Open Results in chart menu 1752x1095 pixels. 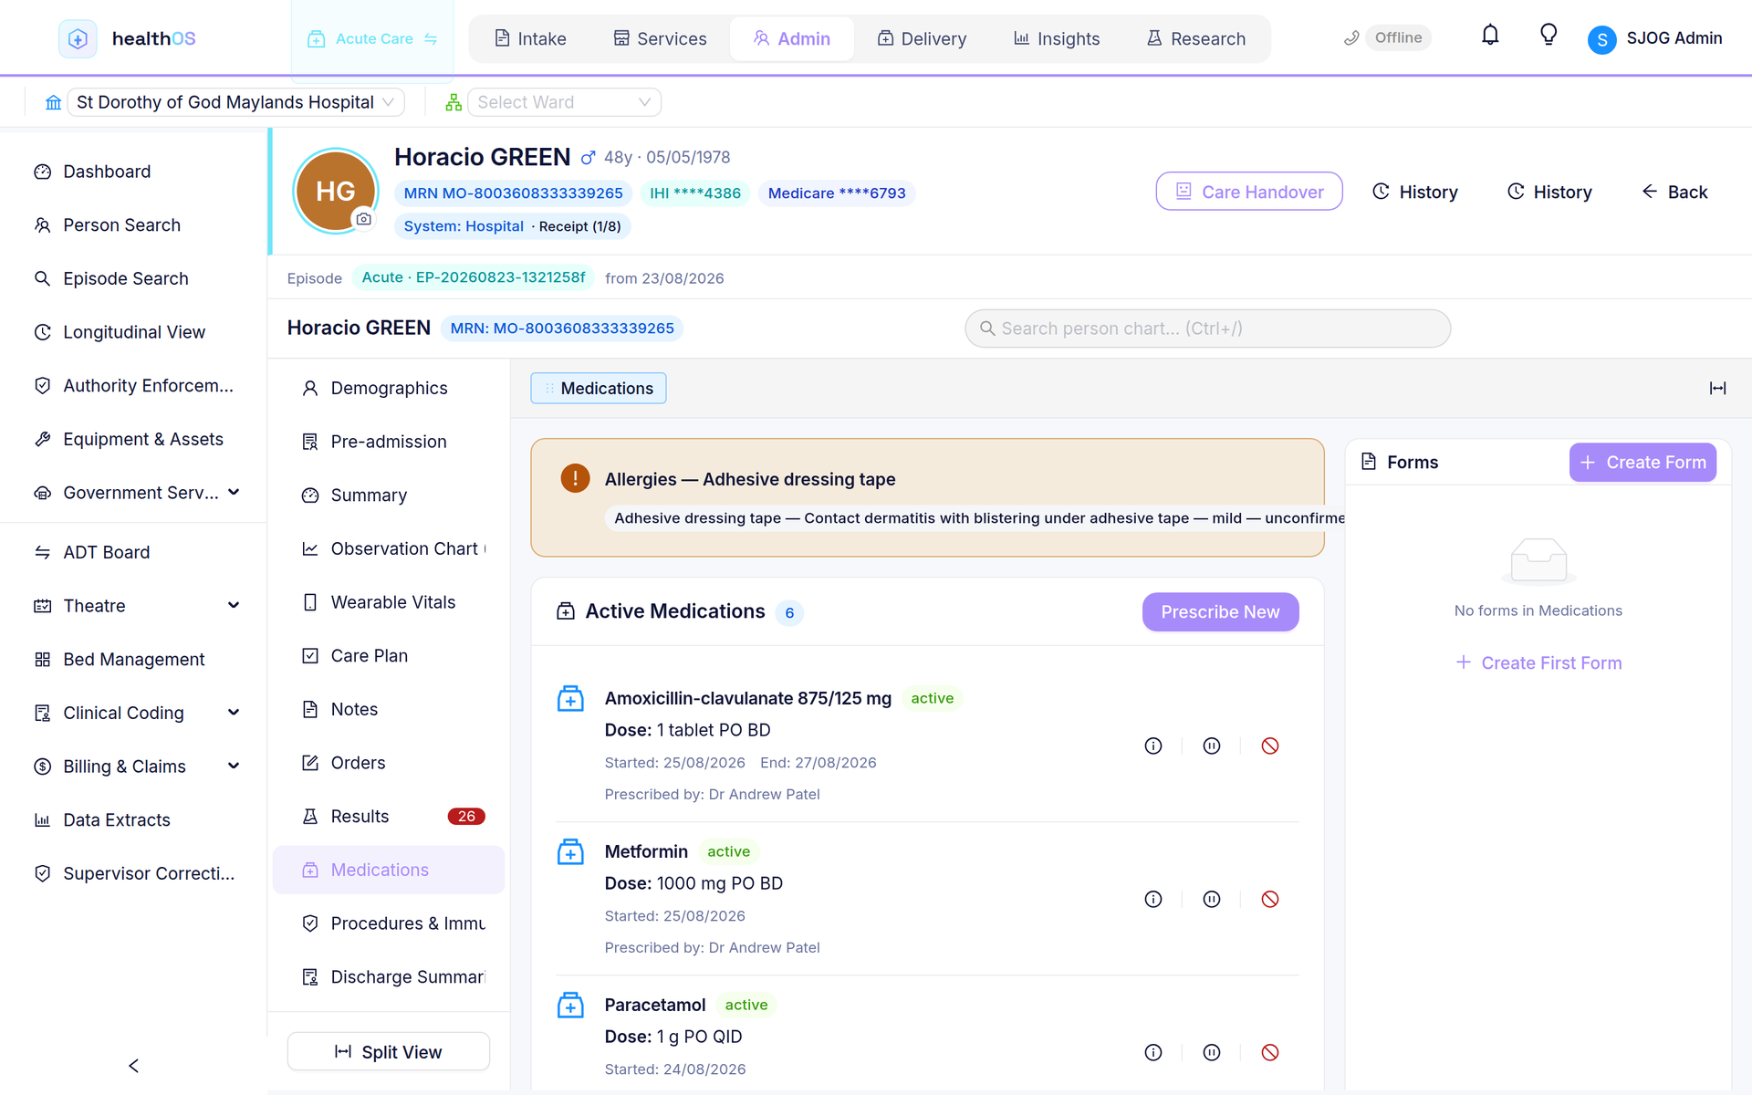(x=391, y=817)
